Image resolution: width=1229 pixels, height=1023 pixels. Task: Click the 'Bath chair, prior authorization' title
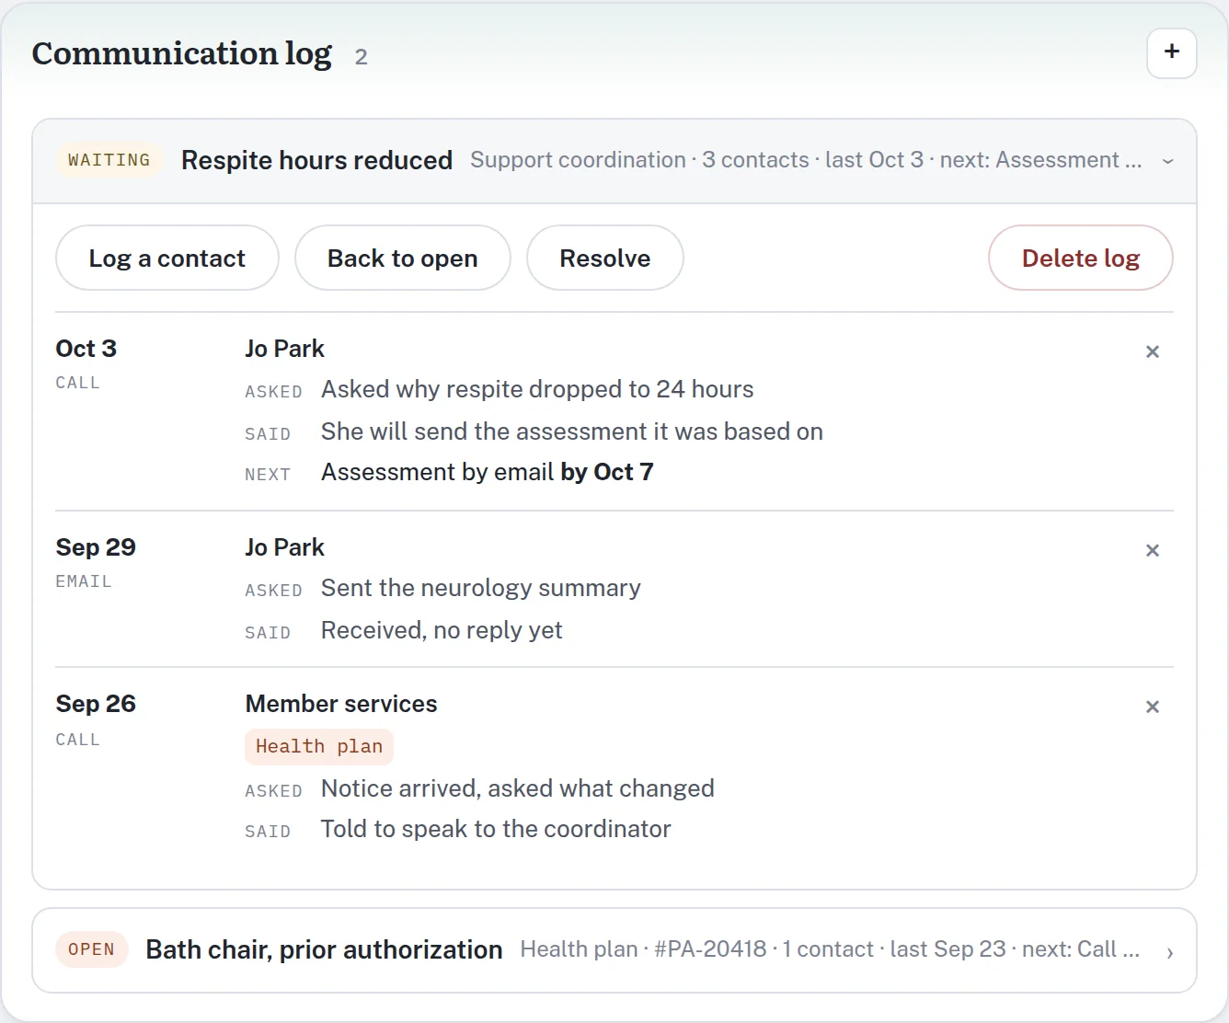click(x=324, y=949)
